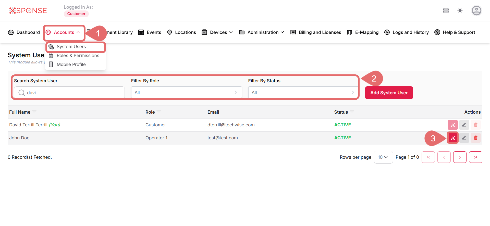Expand the Administration menu
This screenshot has width=490, height=226.
pos(262,32)
